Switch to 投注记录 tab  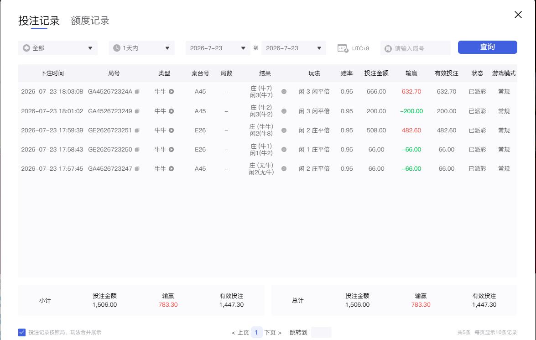coord(39,21)
